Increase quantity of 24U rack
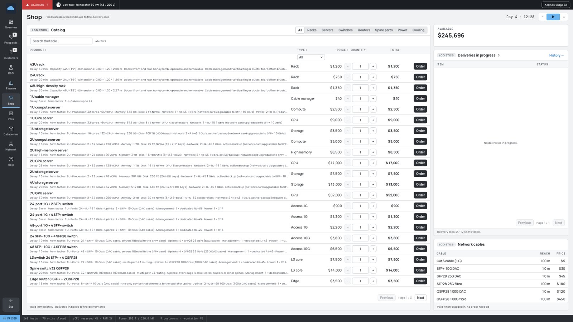This screenshot has width=573, height=322. coord(373,77)
